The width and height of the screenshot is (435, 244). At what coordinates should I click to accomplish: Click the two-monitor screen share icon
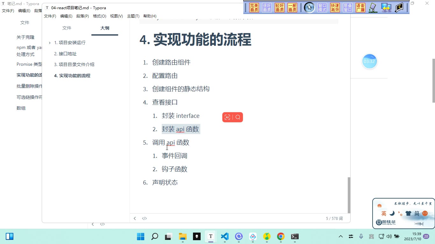coord(386,8)
